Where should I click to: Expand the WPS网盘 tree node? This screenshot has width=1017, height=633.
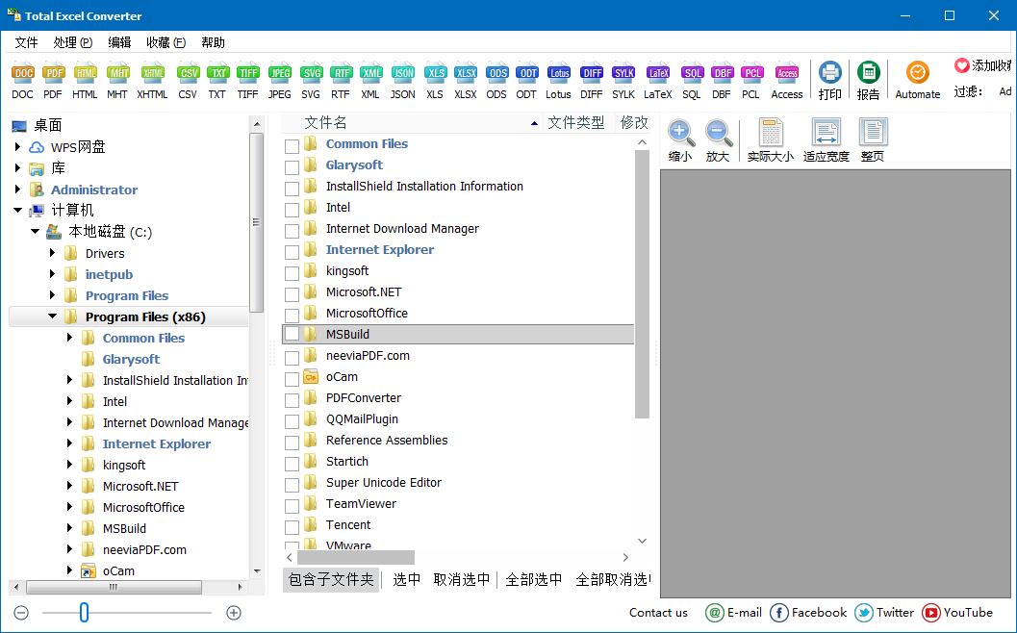17,147
